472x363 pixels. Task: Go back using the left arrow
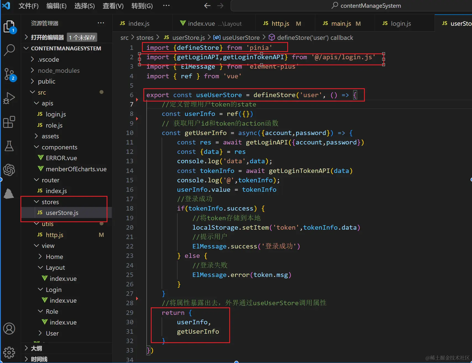[207, 6]
